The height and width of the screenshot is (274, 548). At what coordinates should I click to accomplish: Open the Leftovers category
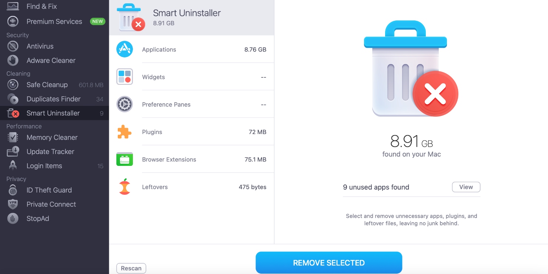coord(191,187)
